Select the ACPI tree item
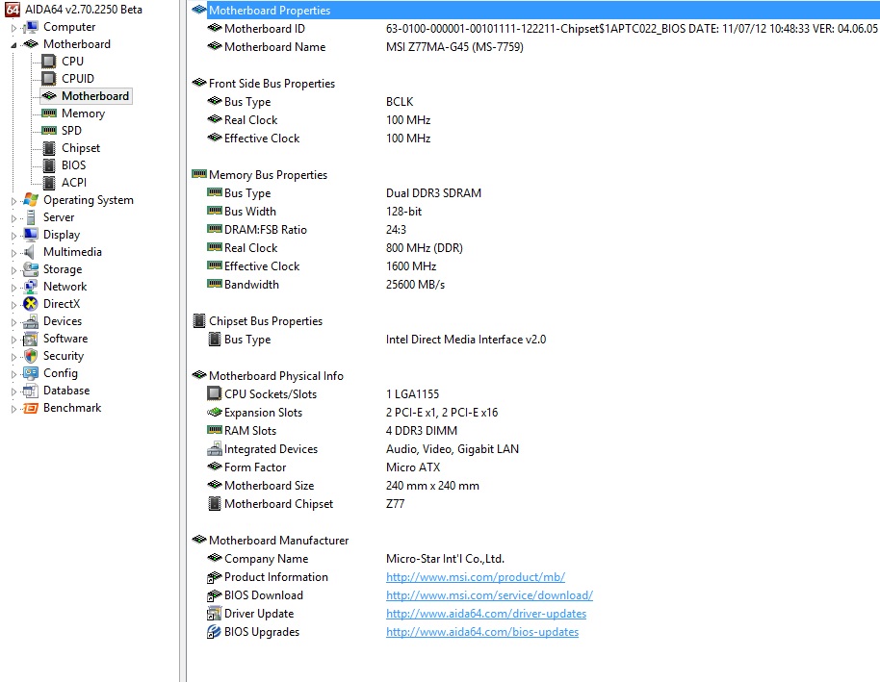This screenshot has height=682, width=880. pos(73,183)
